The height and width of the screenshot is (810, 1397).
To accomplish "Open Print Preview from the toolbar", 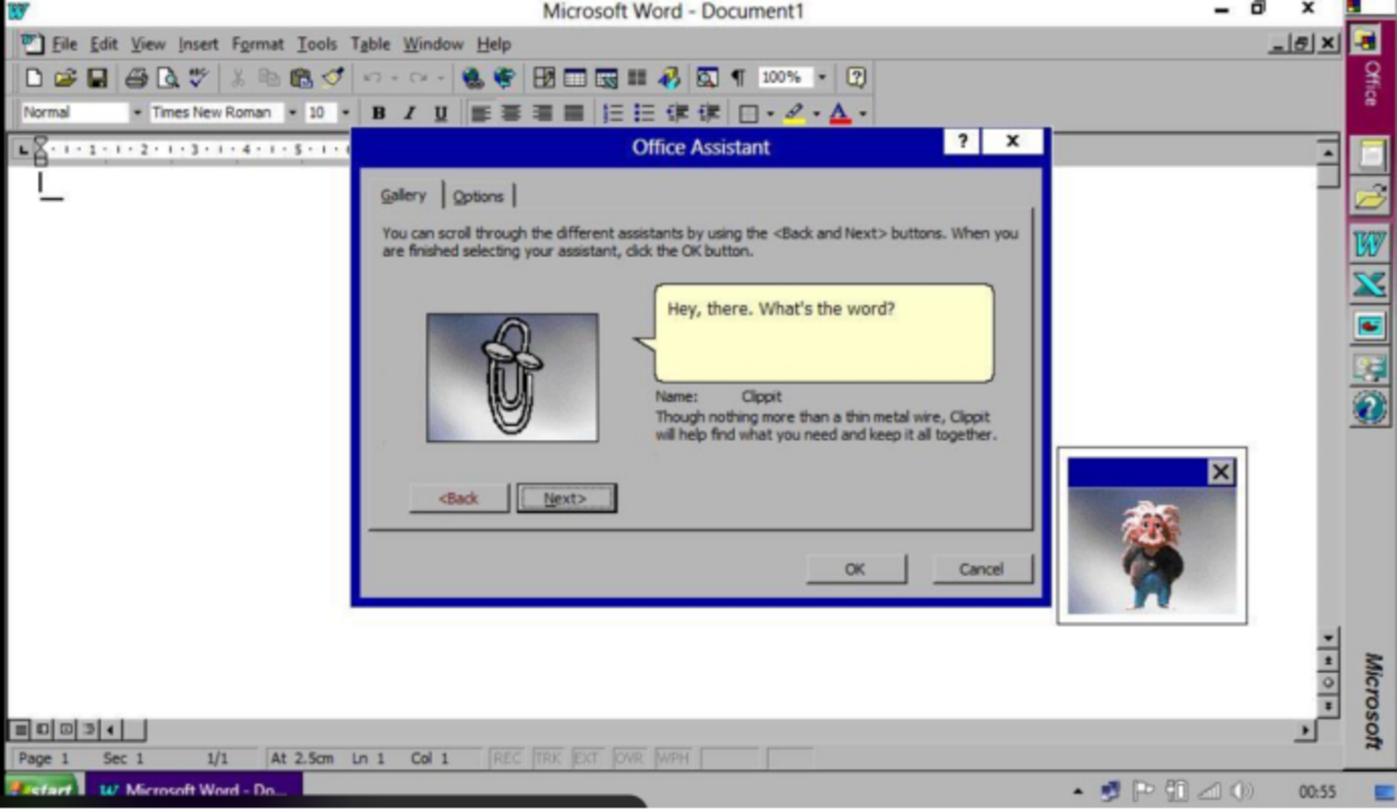I will point(168,78).
